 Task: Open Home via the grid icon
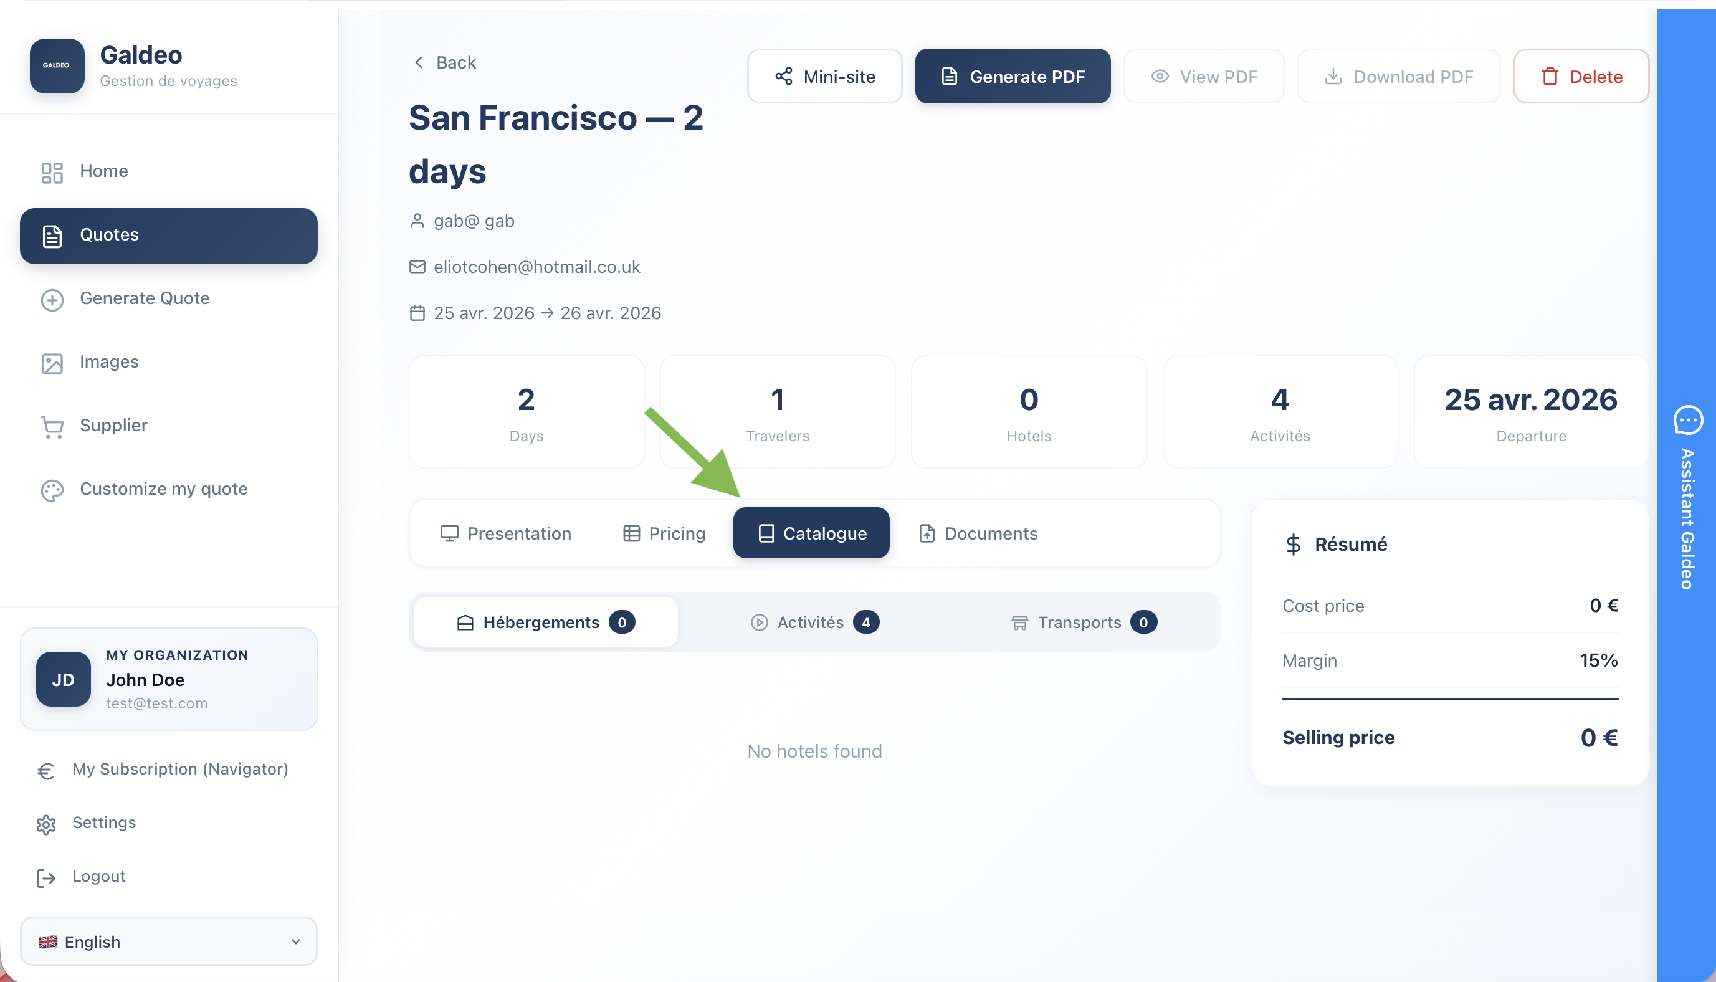click(52, 172)
